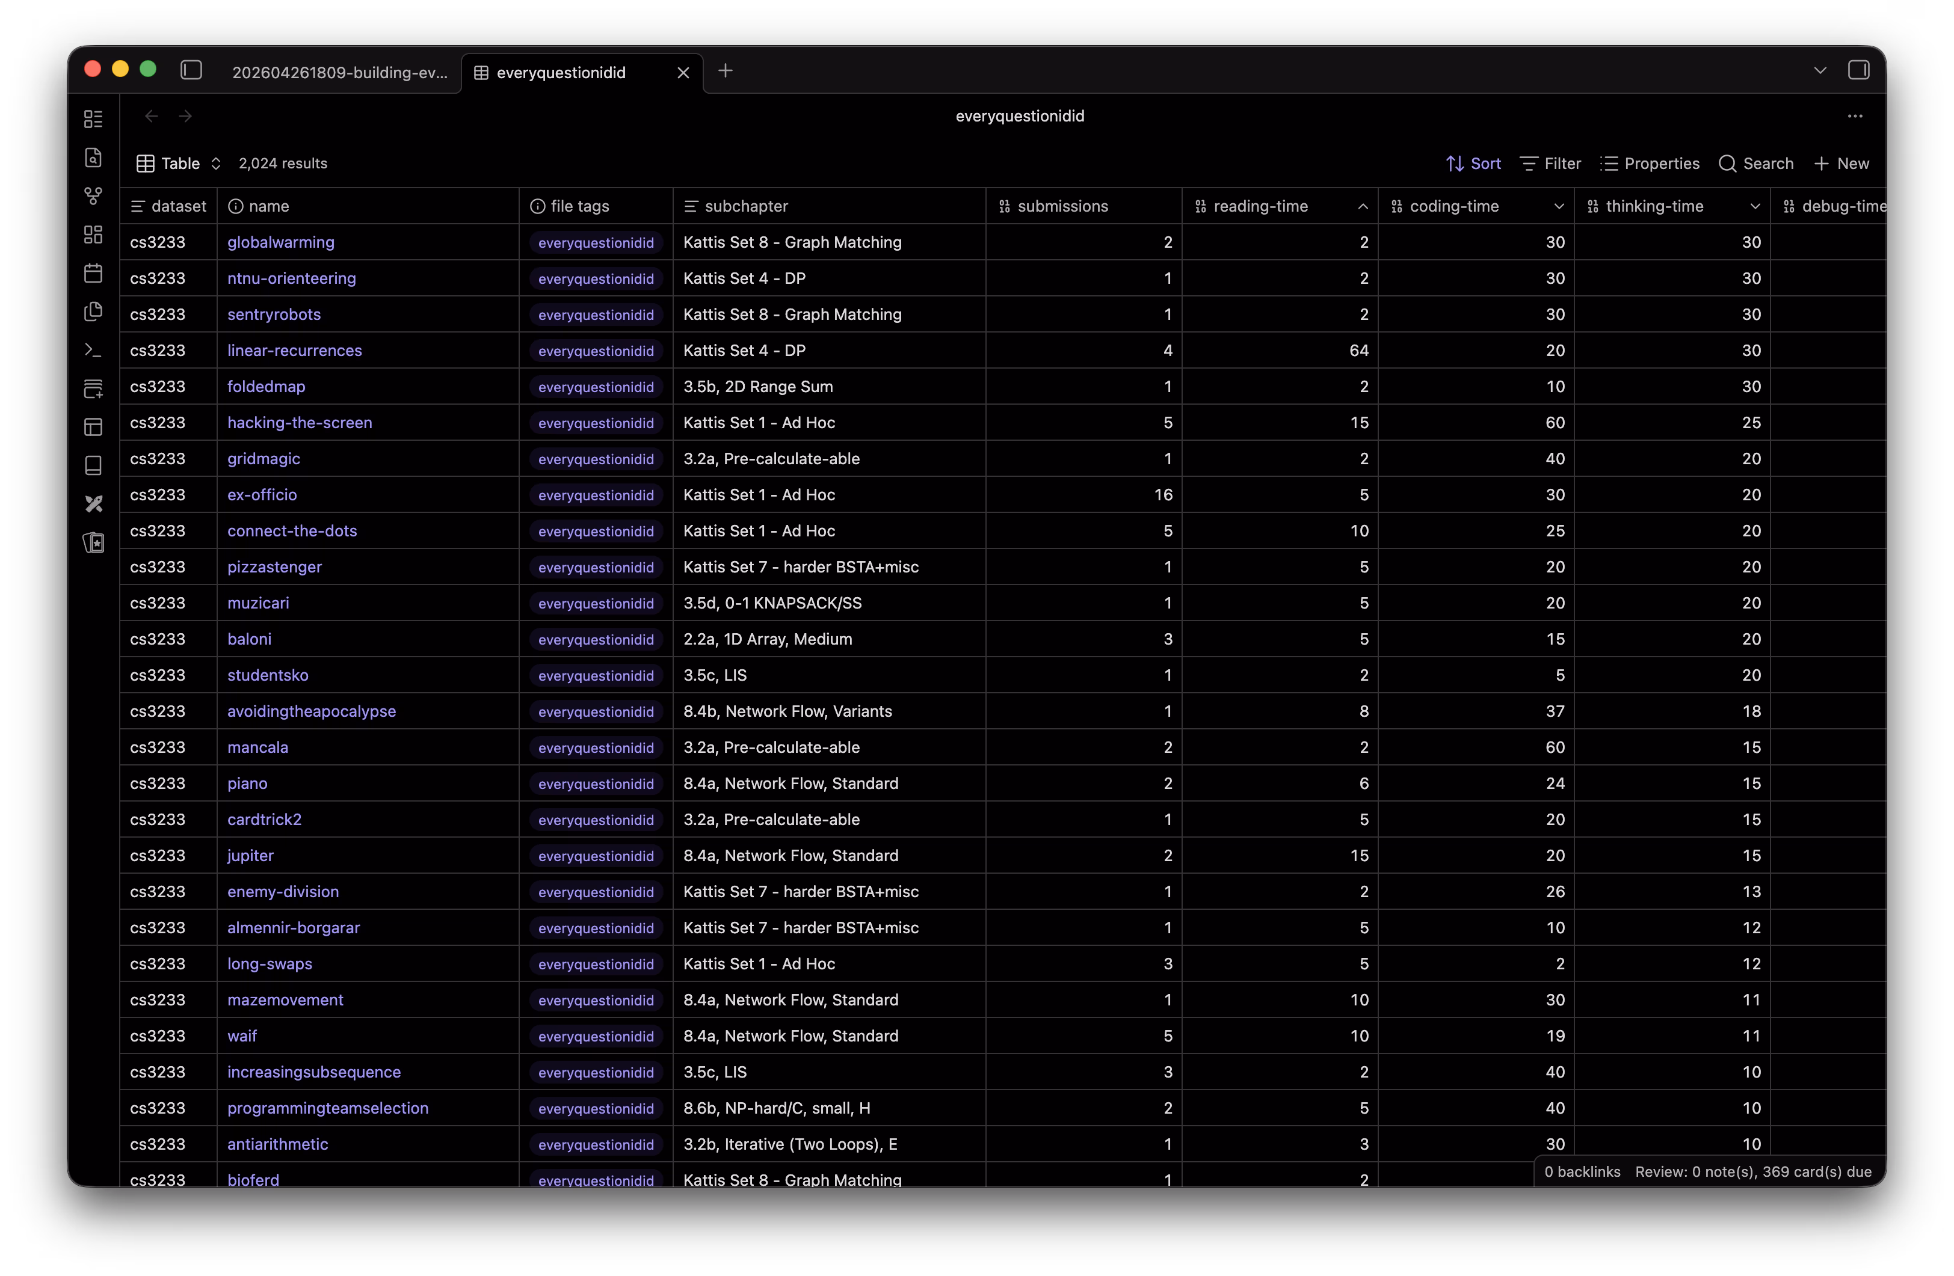Click the crossed pen tools icon
This screenshot has height=1276, width=1954.
point(94,504)
